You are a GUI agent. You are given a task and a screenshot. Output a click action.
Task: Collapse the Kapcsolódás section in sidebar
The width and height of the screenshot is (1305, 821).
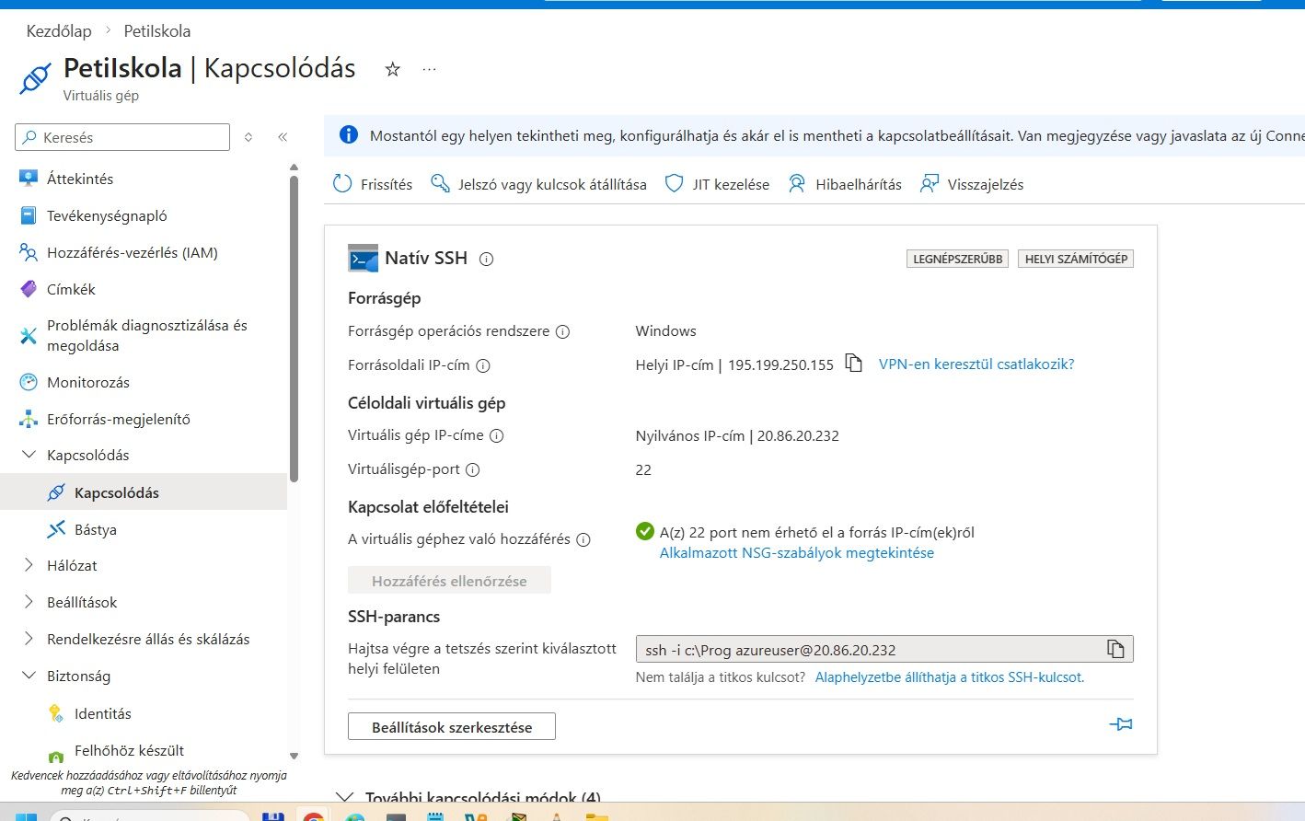[29, 455]
